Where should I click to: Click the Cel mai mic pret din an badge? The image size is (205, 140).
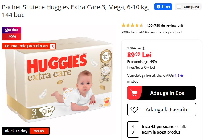pos(29,46)
